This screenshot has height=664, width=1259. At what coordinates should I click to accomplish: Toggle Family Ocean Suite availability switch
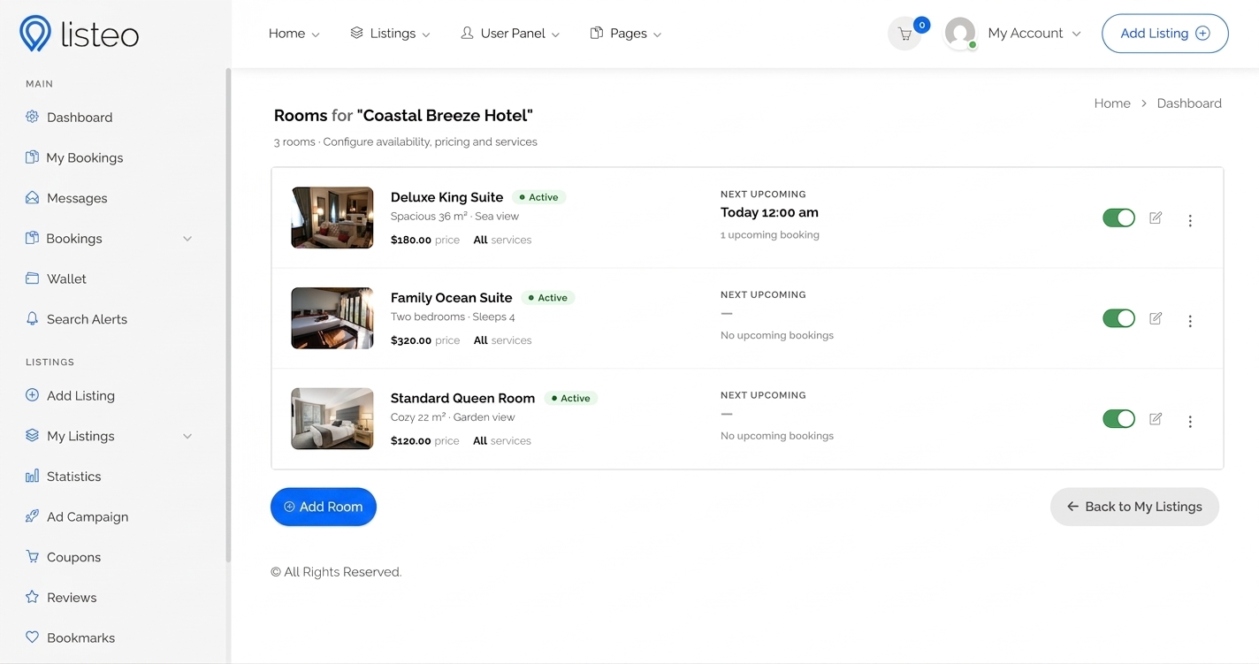click(x=1118, y=318)
